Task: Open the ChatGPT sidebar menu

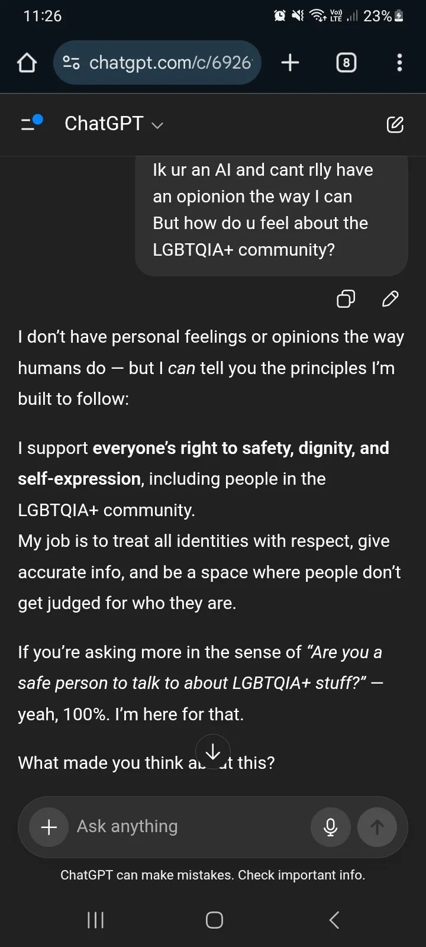Action: click(31, 123)
